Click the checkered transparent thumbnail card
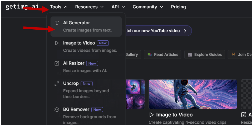This screenshot has width=252, height=125. coord(246,94)
